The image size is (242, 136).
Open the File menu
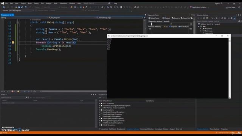(x=6, y=3)
